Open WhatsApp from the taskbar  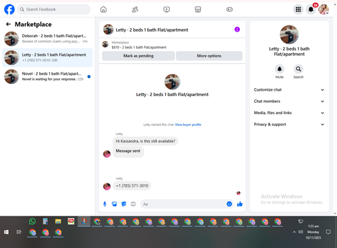coord(32,221)
